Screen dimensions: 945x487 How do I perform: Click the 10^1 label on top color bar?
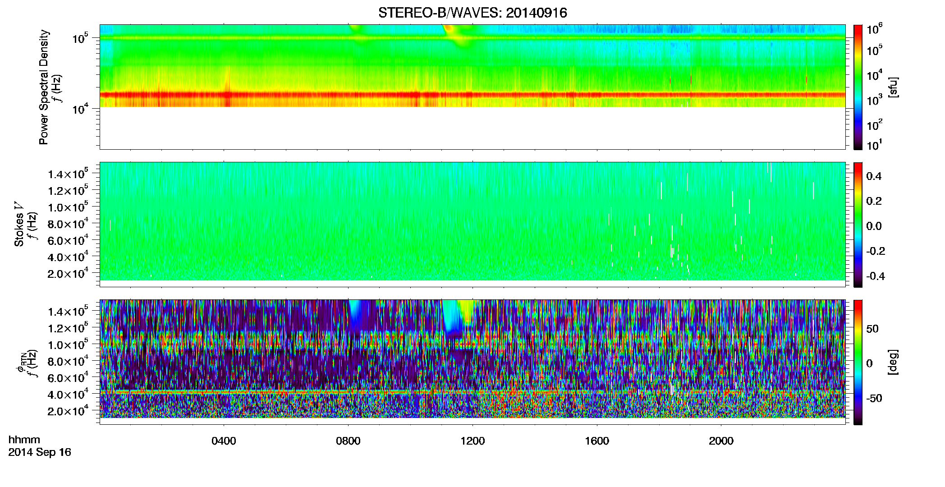click(x=874, y=145)
